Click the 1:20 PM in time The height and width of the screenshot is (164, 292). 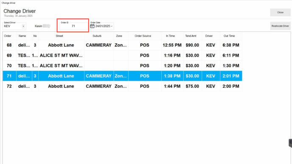172,65
